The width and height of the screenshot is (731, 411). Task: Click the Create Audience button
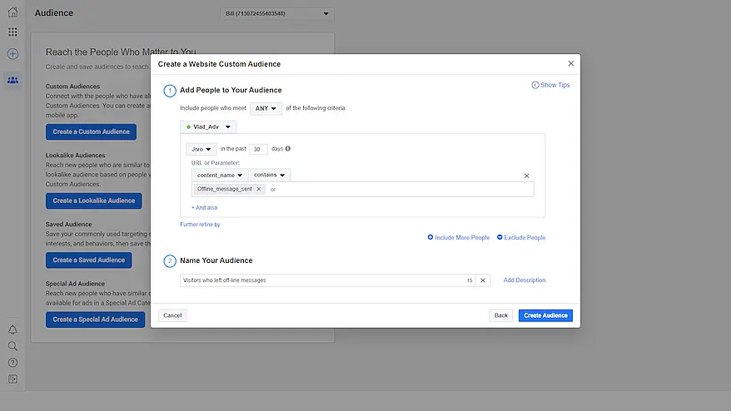tap(545, 315)
